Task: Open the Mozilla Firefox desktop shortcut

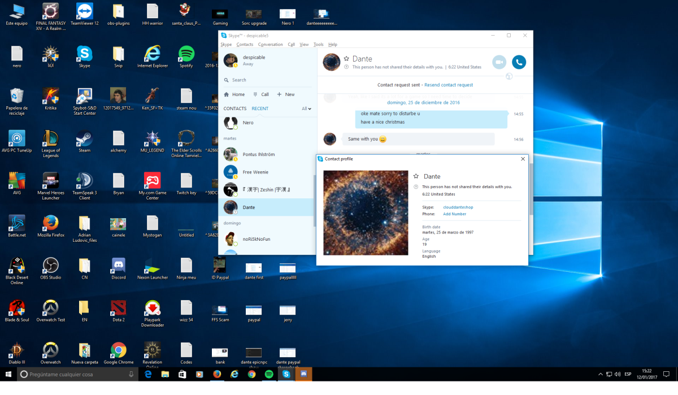Action: point(51,226)
